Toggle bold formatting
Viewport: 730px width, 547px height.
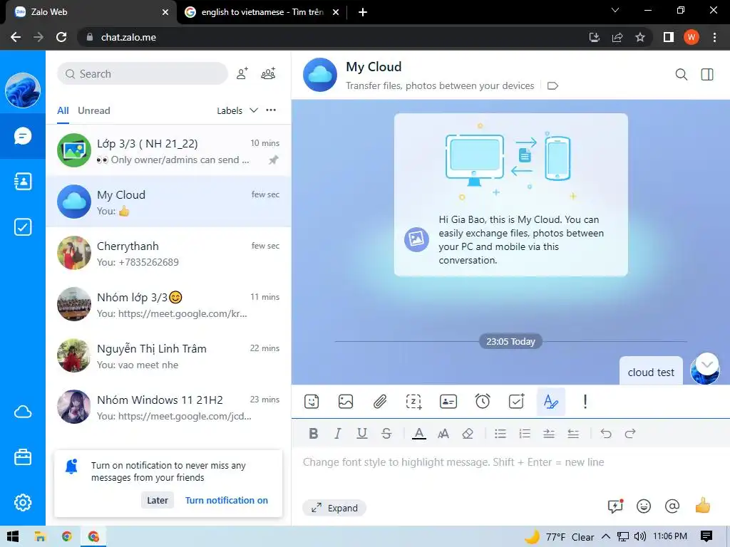314,434
